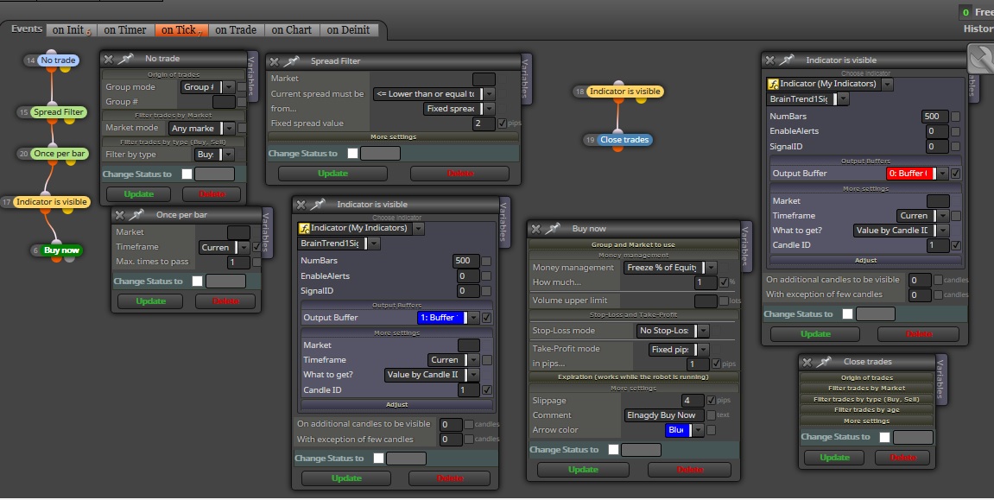Image resolution: width=994 pixels, height=500 pixels.
Task: Click the function icon beside Indicator (My Indicators) in middle panel
Action: (304, 228)
